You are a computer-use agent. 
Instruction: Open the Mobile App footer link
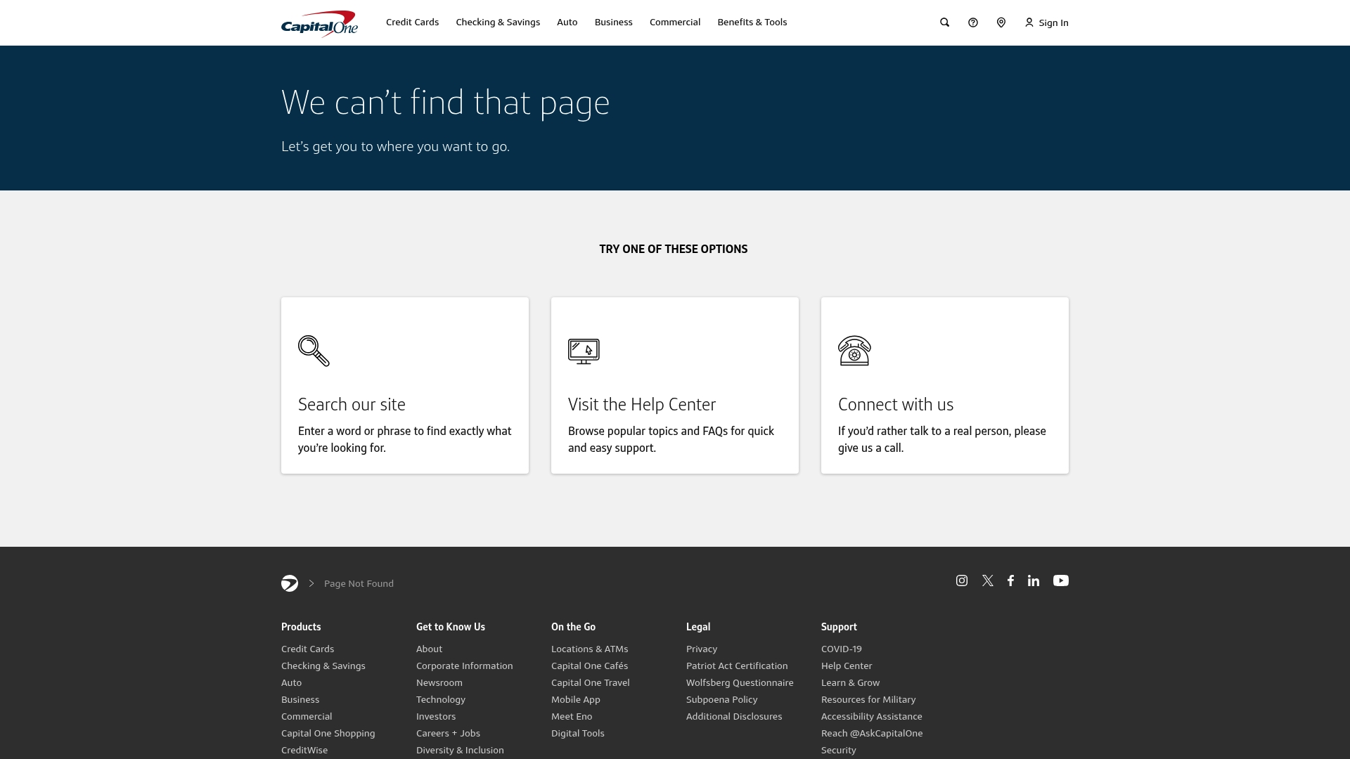575,699
